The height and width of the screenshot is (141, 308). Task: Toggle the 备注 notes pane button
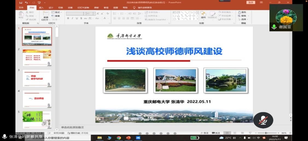pos(204,133)
